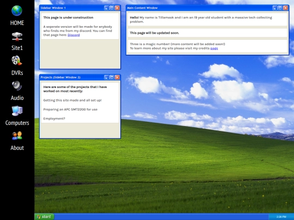Click the green start button
This screenshot has height=220, width=294.
45,217
